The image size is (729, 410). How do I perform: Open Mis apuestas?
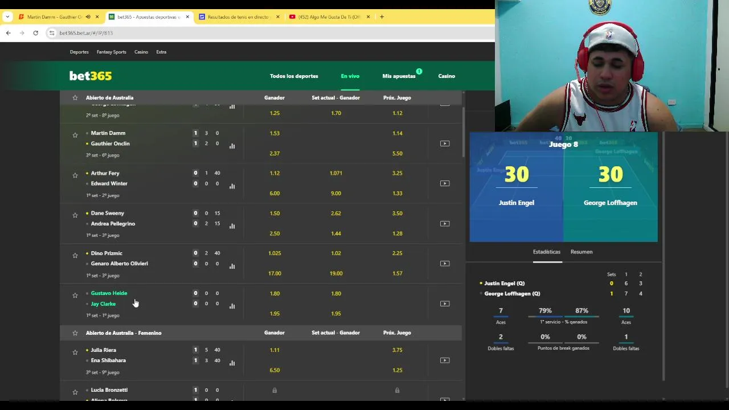399,76
